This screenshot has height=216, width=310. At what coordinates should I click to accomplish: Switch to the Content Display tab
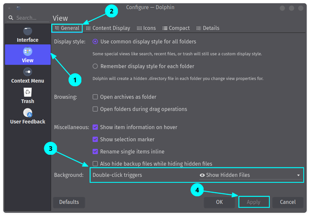[x=108, y=28]
